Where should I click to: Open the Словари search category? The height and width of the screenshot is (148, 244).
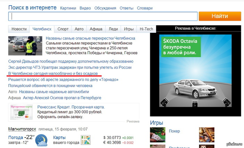(x=145, y=8)
